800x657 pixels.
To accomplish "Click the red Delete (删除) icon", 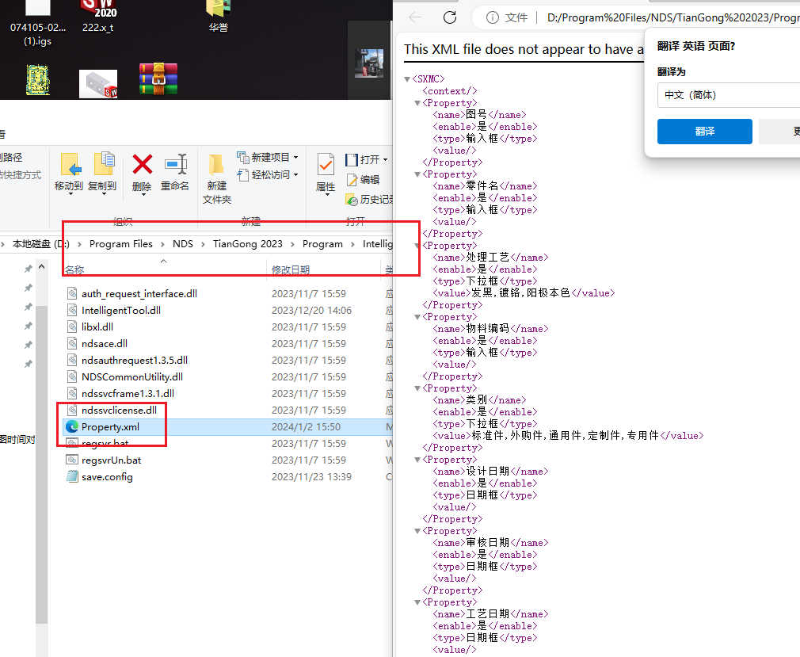I will (142, 165).
